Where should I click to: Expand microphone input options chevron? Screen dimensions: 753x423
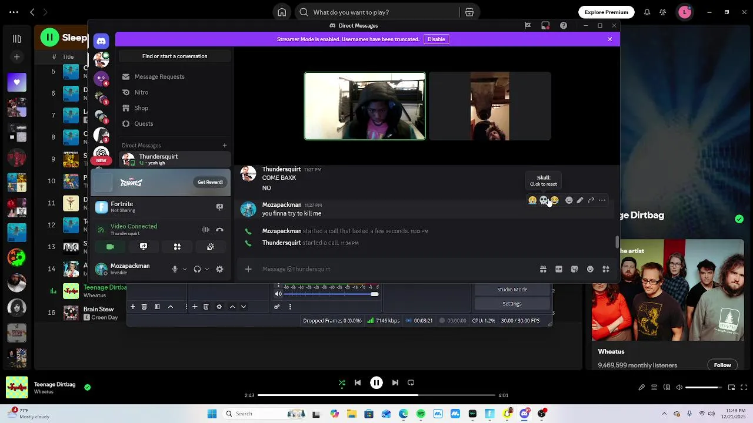pos(185,269)
